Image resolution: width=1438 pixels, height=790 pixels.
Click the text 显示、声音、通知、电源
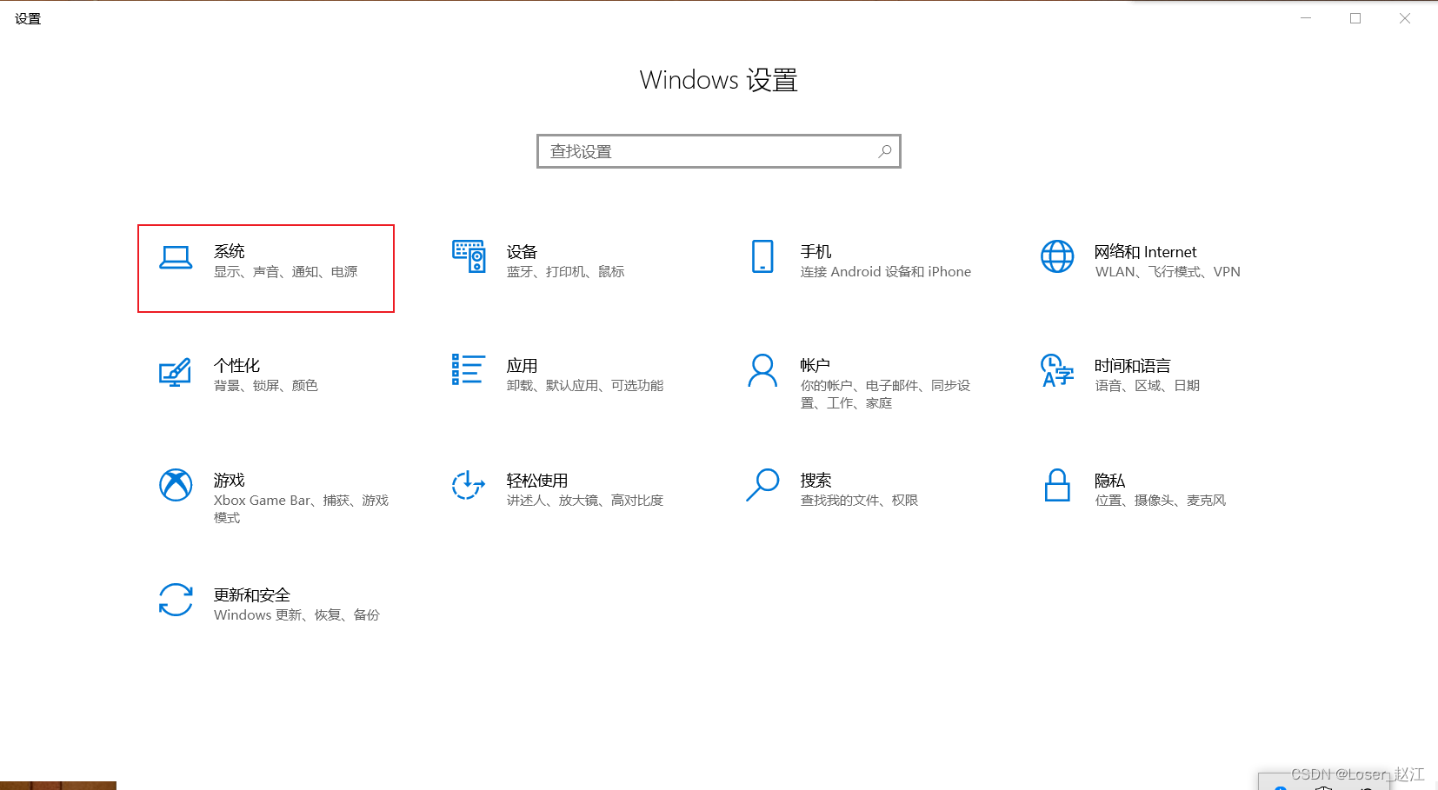(x=286, y=272)
